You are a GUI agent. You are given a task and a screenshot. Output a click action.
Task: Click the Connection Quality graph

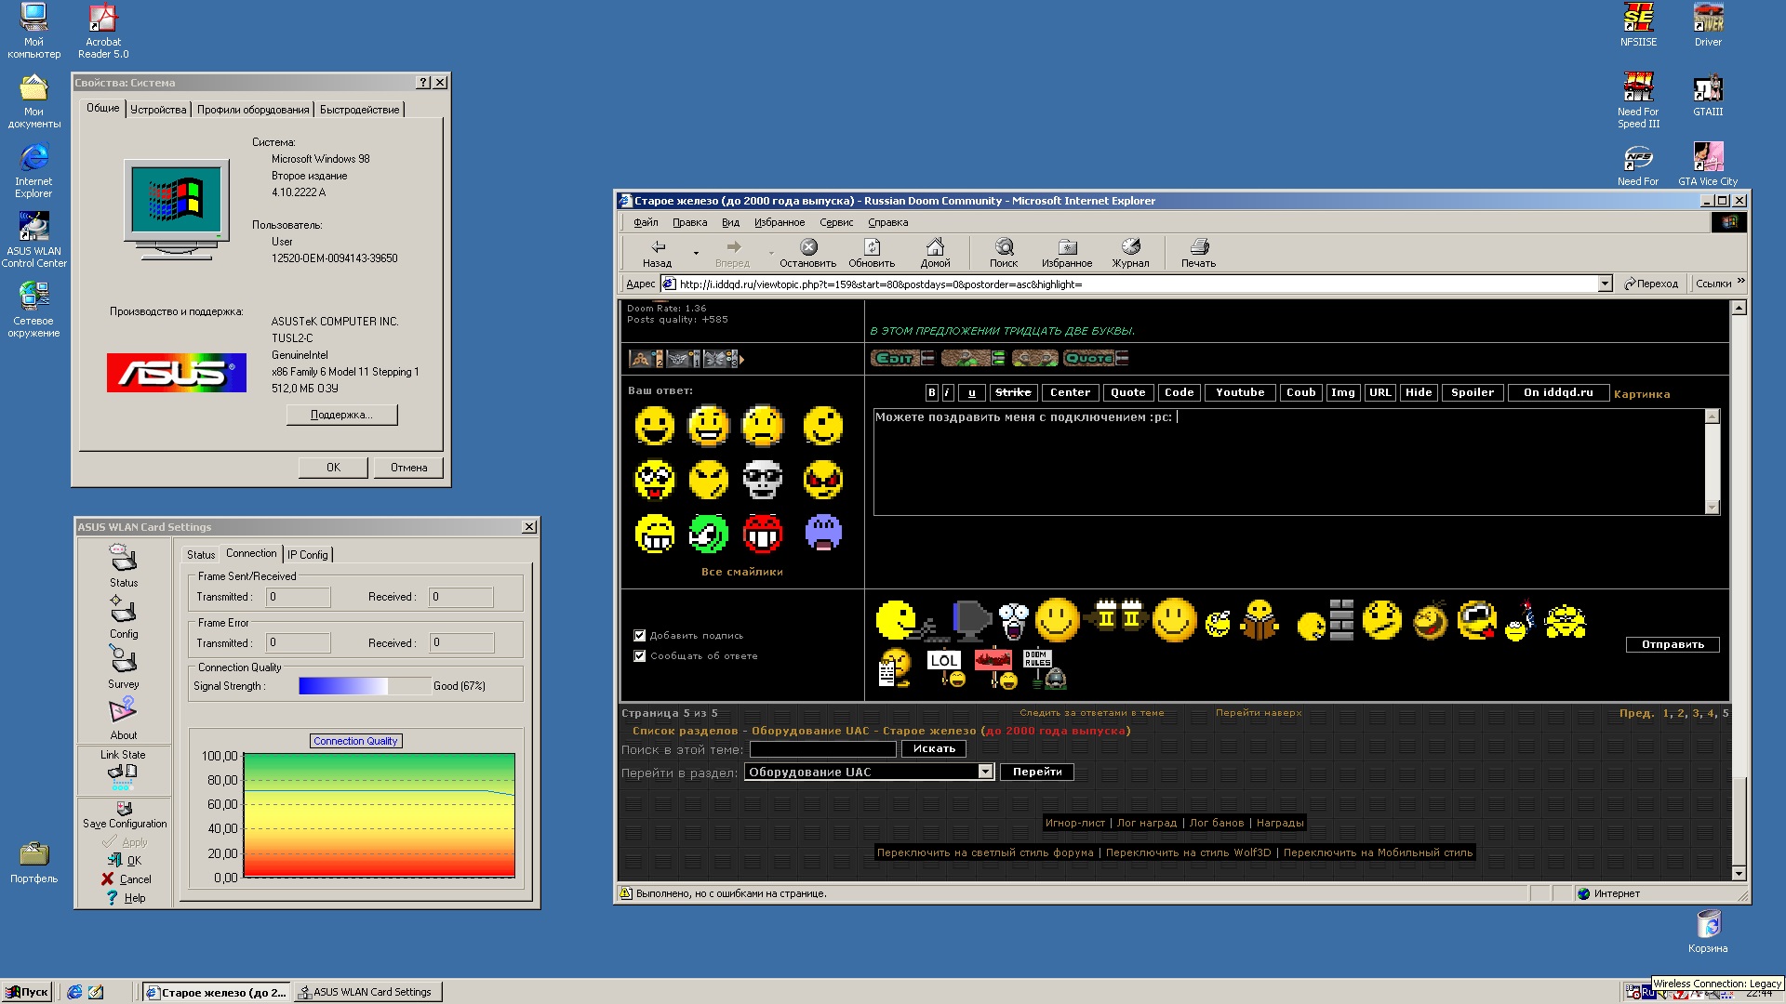(x=379, y=814)
